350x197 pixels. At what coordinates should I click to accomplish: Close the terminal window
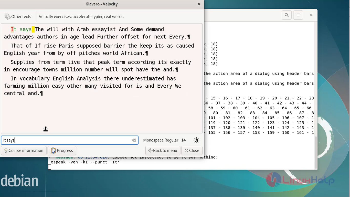point(311,15)
